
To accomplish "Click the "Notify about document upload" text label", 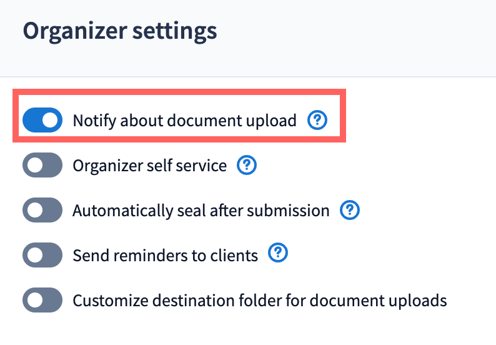I will click(184, 121).
